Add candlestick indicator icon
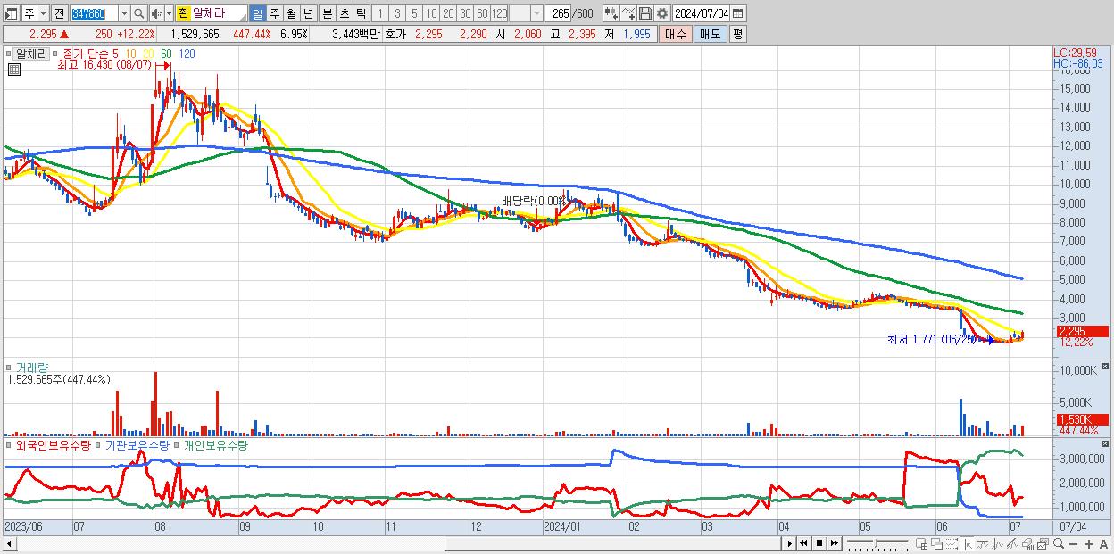 pyautogui.click(x=611, y=13)
